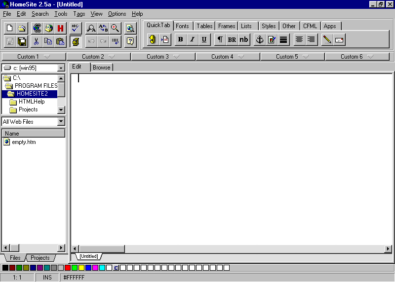Click the chain links globe icon
This screenshot has height=282, width=395.
pos(37,28)
